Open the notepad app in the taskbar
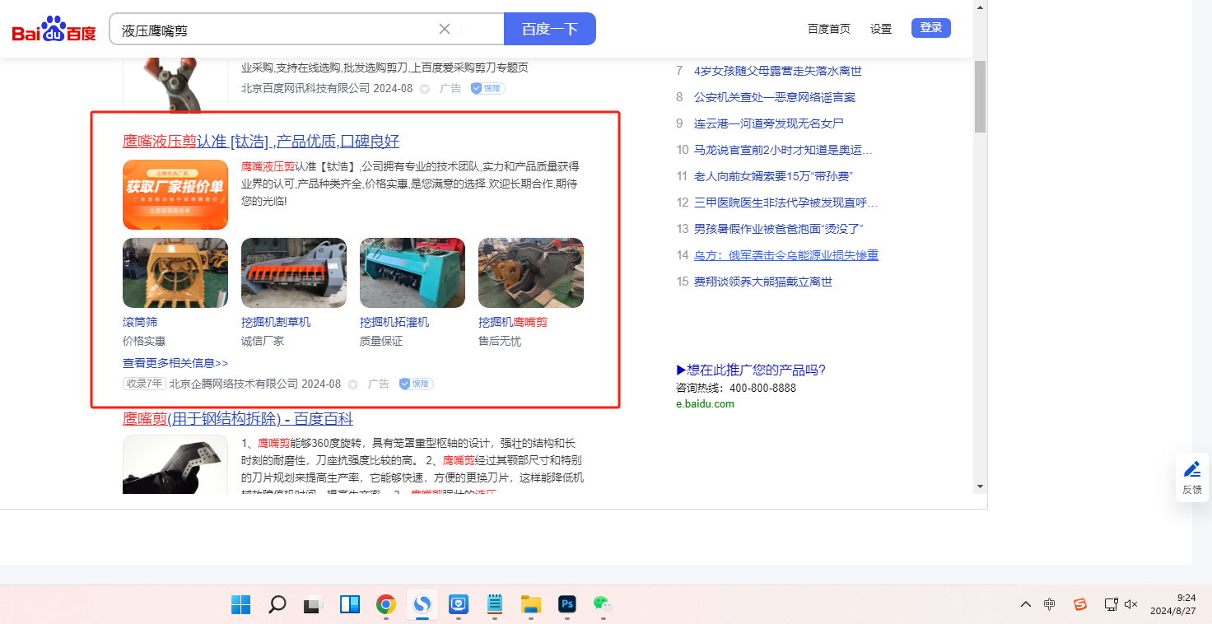Viewport: 1212px width, 624px height. pyautogui.click(x=495, y=604)
